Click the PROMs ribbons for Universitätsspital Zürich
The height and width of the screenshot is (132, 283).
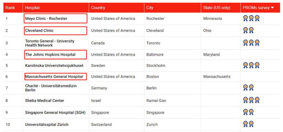click(248, 124)
